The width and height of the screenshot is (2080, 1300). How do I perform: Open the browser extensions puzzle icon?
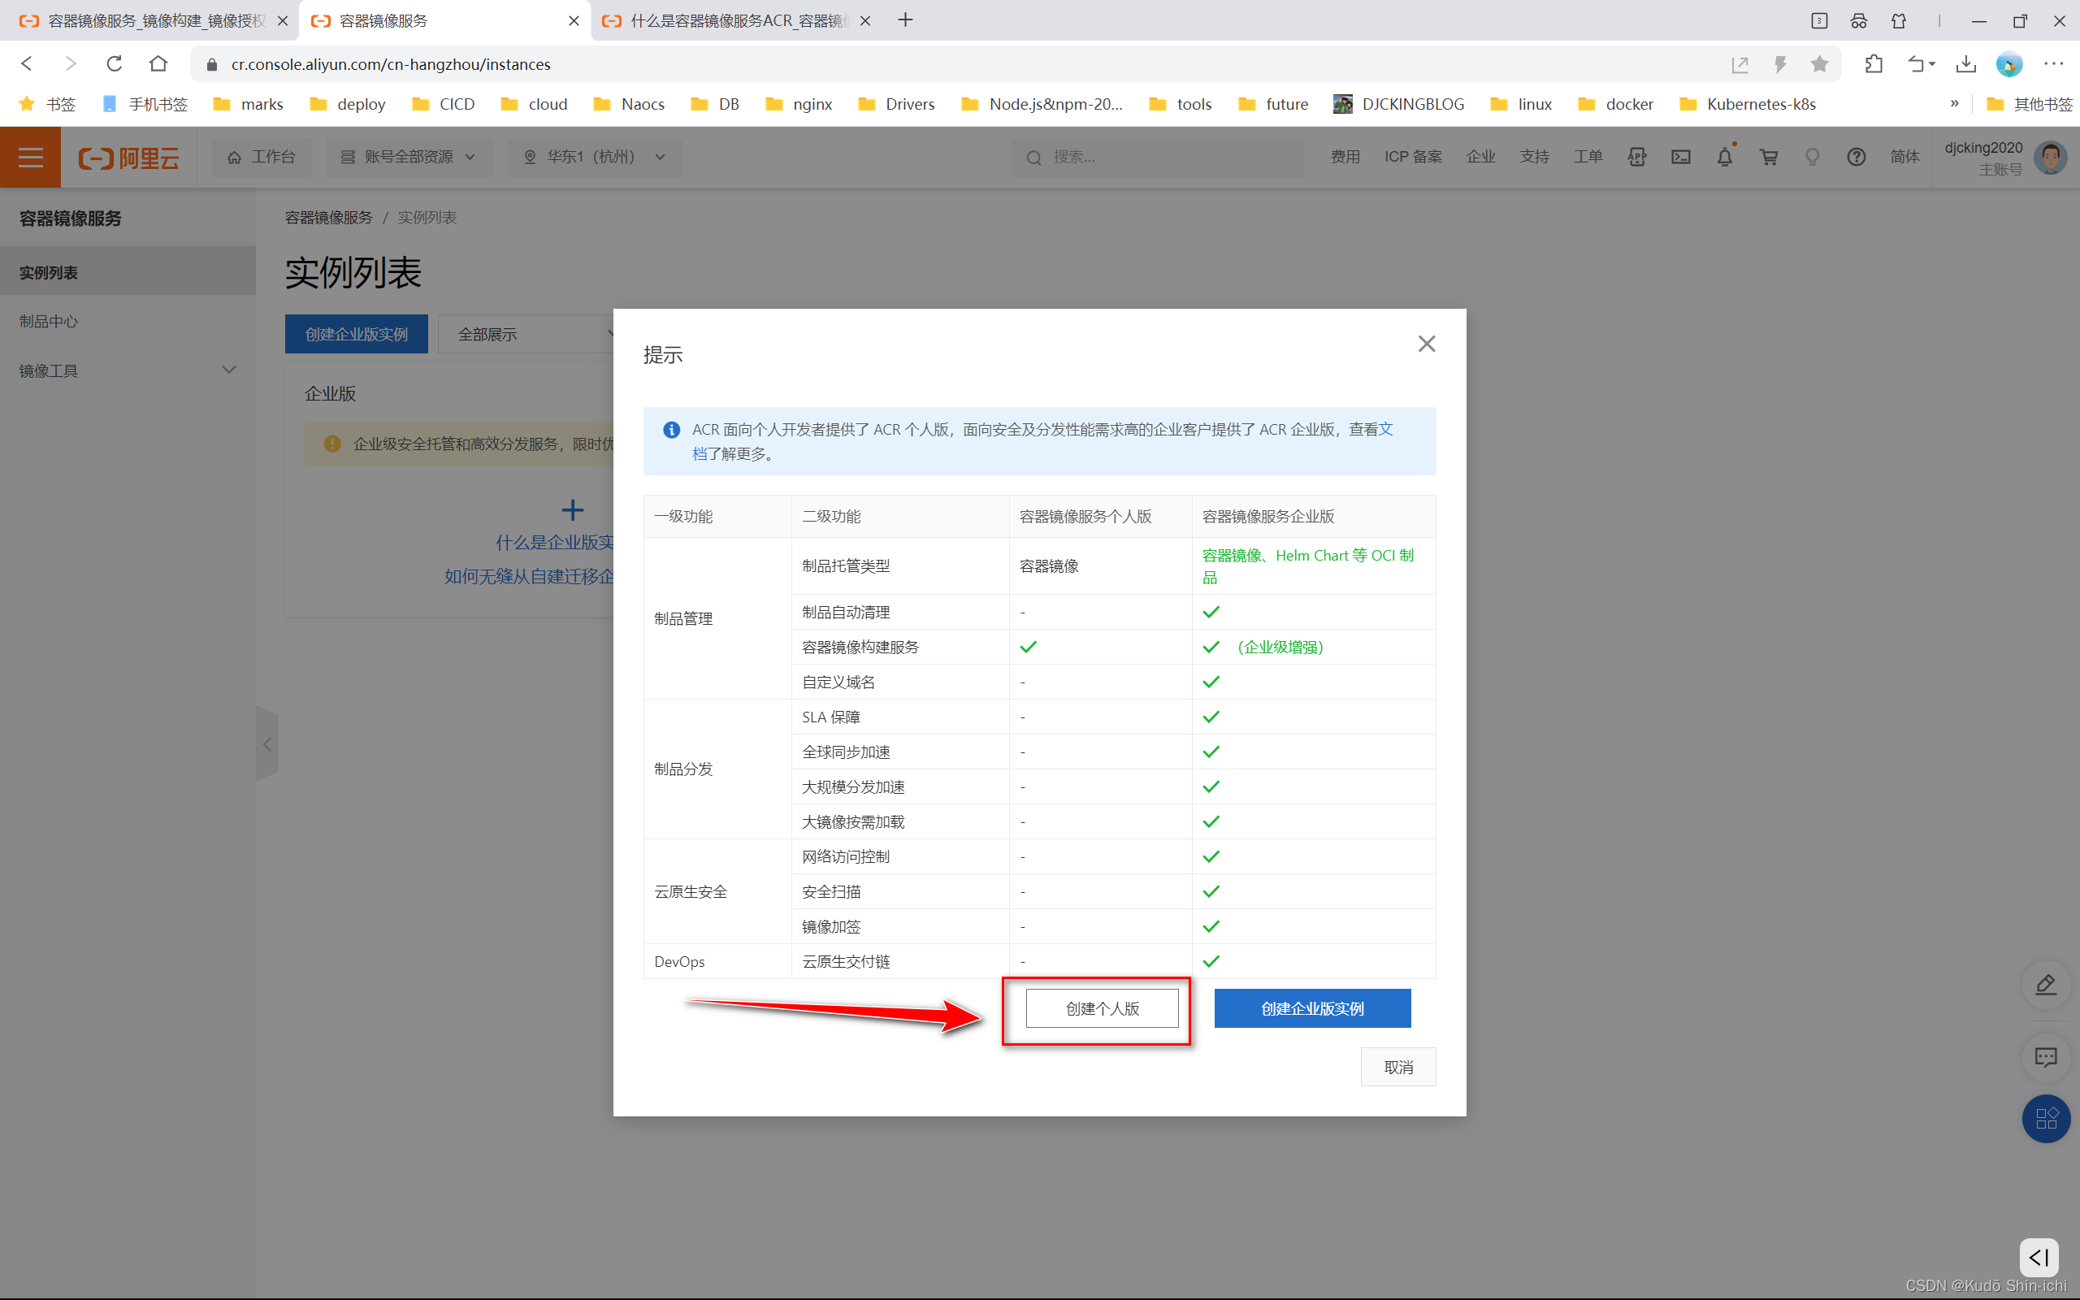(1874, 63)
